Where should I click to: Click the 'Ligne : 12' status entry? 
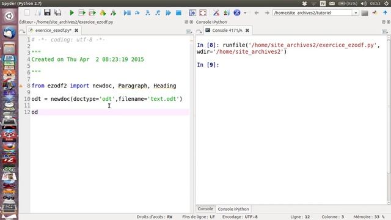click(300, 217)
